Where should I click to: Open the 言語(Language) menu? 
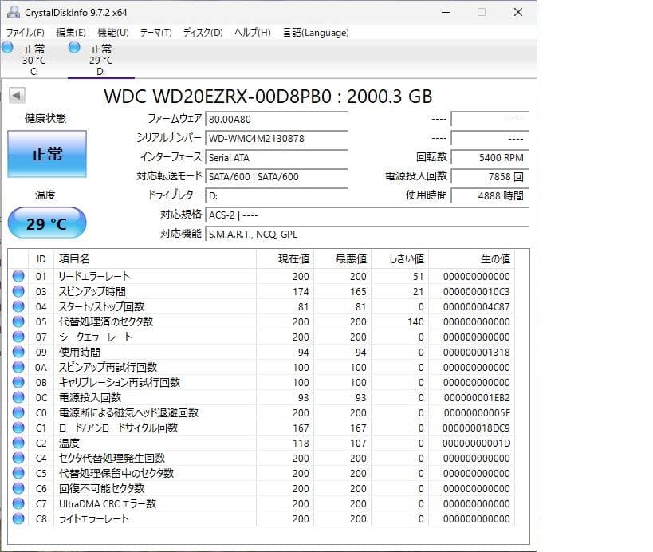coord(317,33)
